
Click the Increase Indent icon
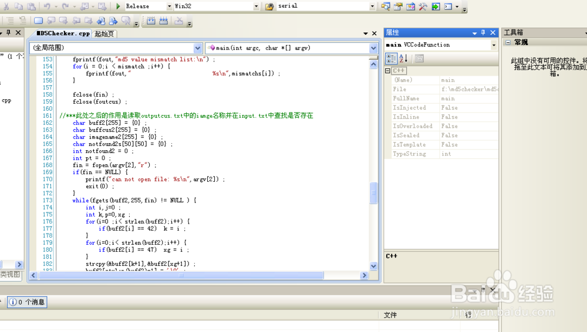pos(23,21)
